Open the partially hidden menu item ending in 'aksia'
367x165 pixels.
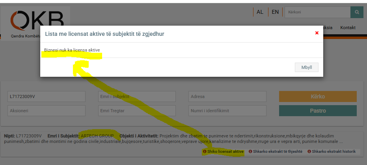pos(328,28)
